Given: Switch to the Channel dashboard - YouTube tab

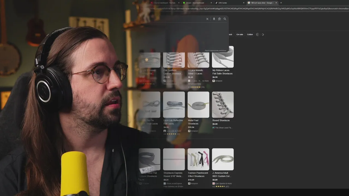Looking at the screenshot, I should point(165,3).
